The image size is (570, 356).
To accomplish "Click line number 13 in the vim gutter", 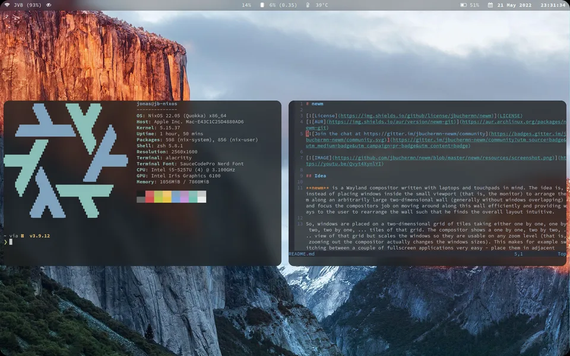I will (x=300, y=224).
